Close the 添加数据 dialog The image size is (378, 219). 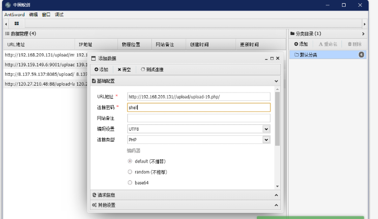coord(278,59)
